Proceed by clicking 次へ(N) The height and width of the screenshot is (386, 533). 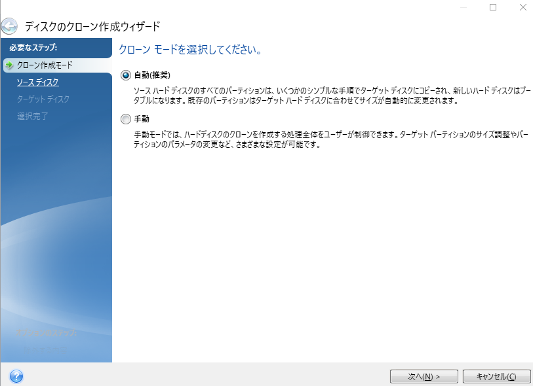click(423, 376)
